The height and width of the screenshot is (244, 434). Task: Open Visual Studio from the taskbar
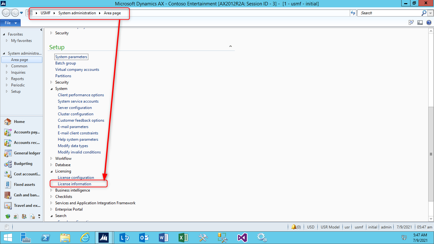(242, 238)
